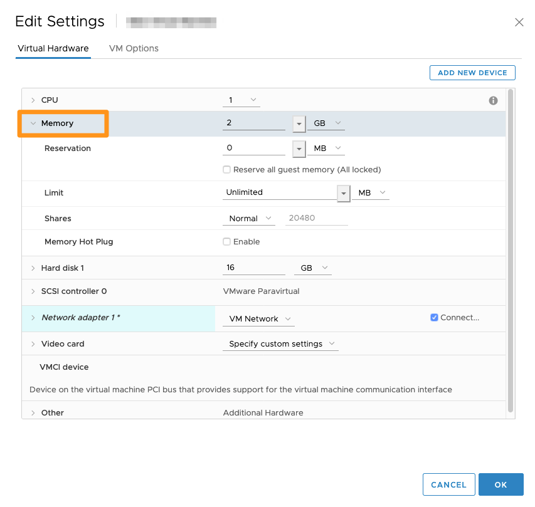Screen dimensions: 535x507
Task: Expand the SCSI controller 0 row
Action: pos(33,291)
